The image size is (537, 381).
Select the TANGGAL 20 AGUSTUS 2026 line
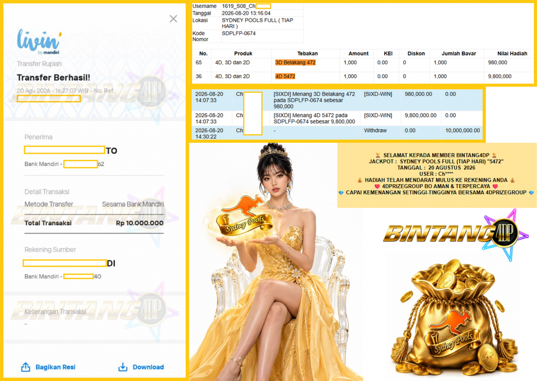pos(436,167)
